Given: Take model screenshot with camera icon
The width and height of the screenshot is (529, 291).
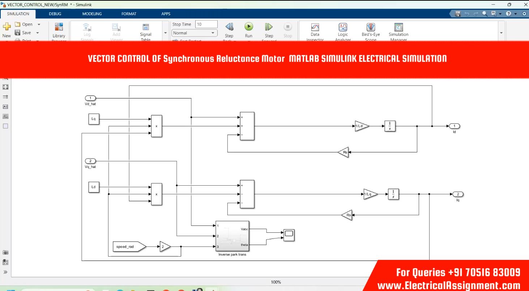Looking at the screenshot, I should click(x=5, y=252).
